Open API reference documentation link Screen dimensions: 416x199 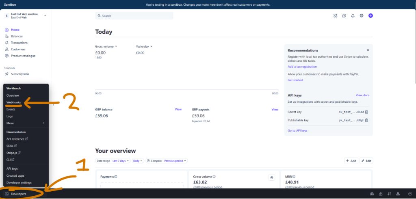[17, 139]
